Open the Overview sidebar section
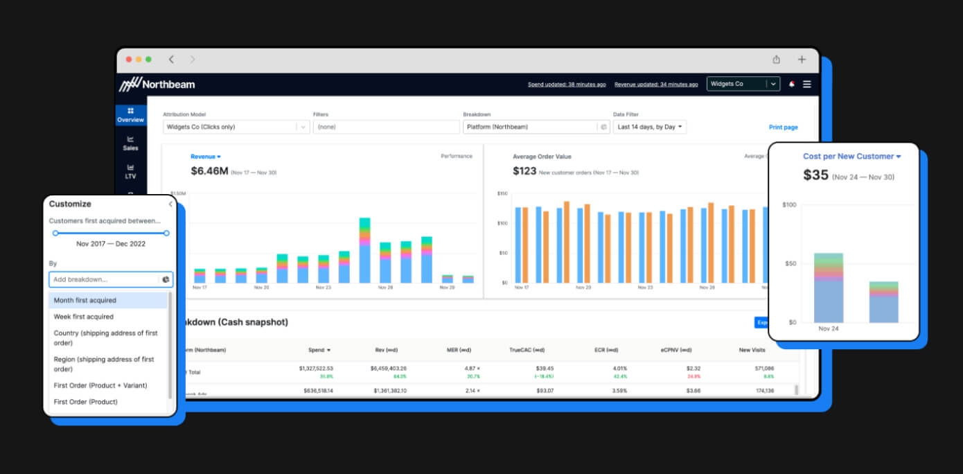Screen dimensions: 963x474 pos(130,115)
